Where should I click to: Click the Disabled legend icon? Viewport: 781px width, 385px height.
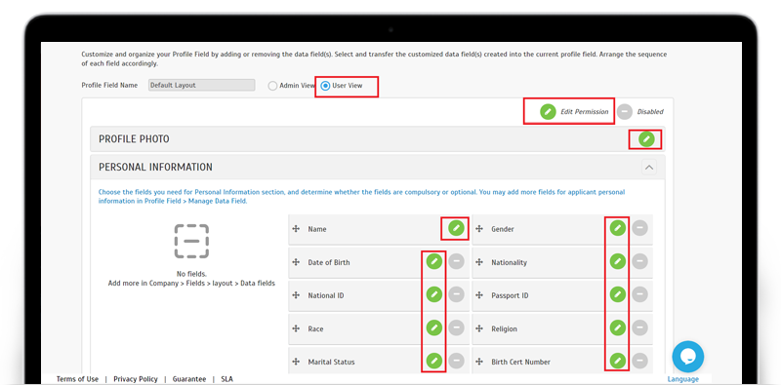click(625, 112)
